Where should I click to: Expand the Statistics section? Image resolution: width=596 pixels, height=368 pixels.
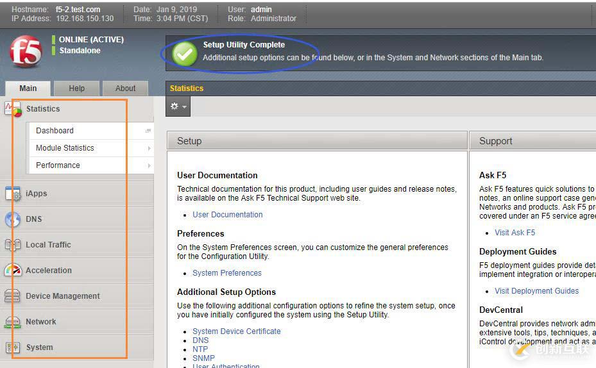coord(43,109)
